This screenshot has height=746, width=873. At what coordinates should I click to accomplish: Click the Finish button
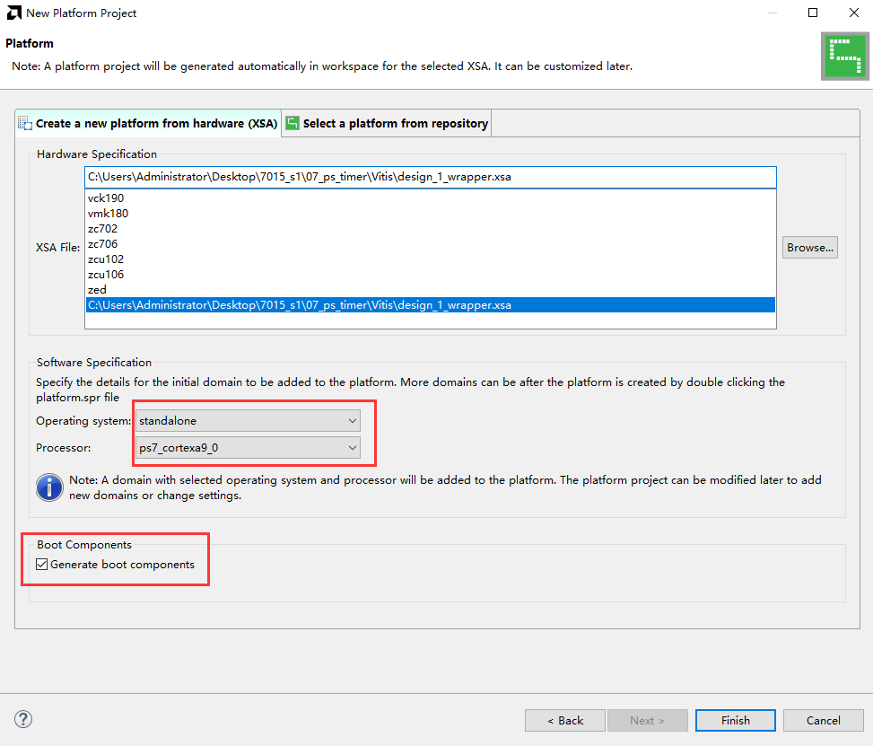click(736, 720)
